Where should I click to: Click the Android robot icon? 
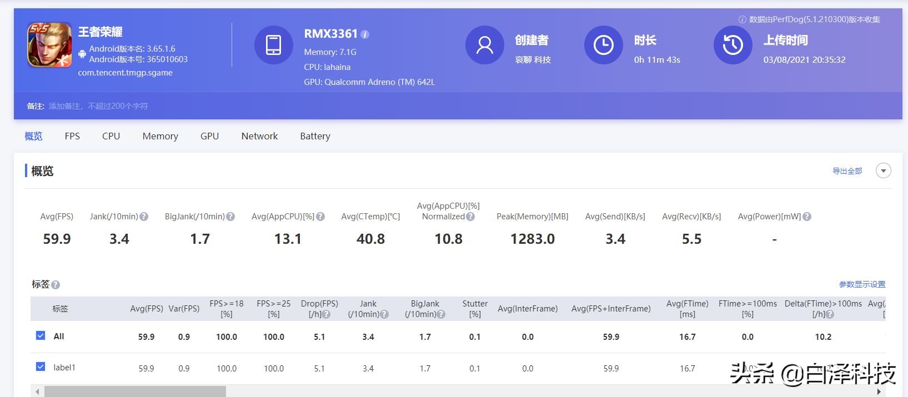pos(82,54)
